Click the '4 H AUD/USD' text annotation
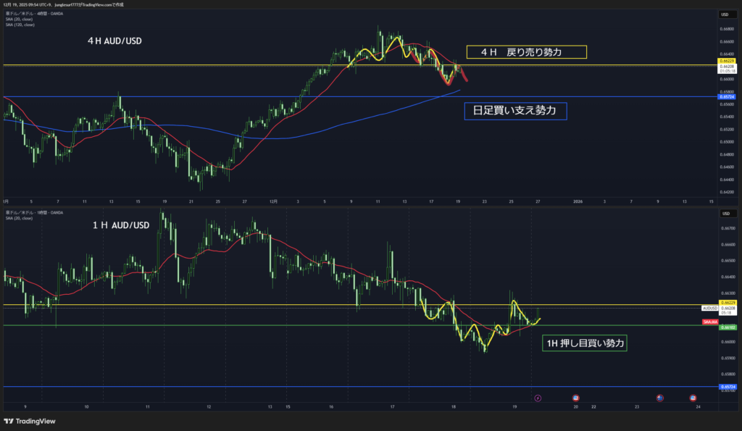Viewport: 742px width, 431px height. [114, 41]
